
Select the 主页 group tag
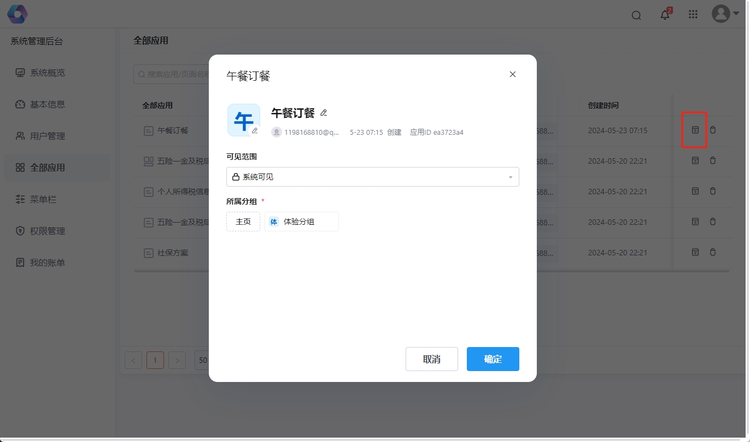tap(243, 222)
